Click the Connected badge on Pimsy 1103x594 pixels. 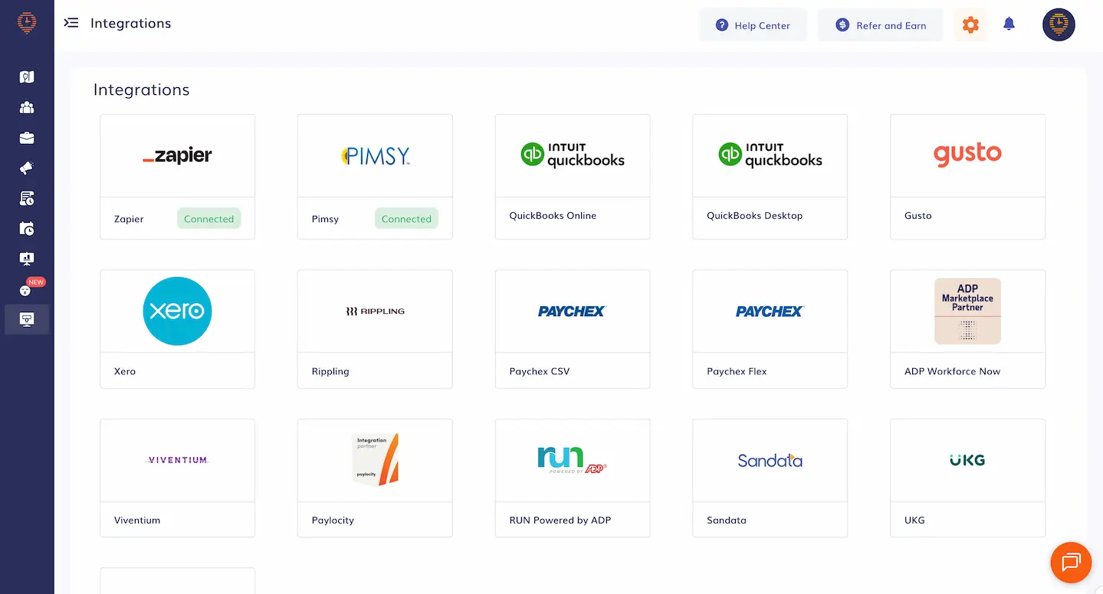tap(406, 219)
